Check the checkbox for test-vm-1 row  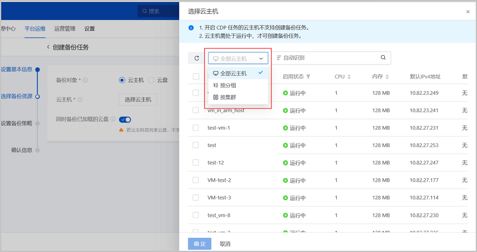[196, 128]
